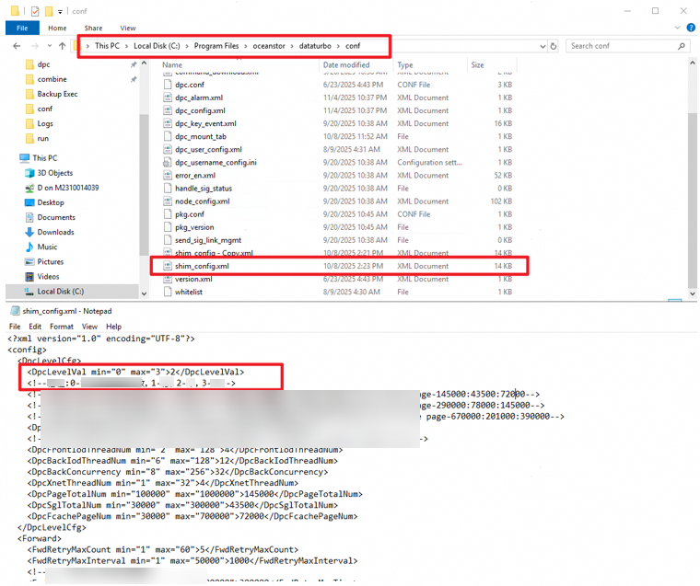Image resolution: width=700 pixels, height=586 pixels.
Task: Open the recent locations dropdown arrow
Action: click(x=49, y=45)
